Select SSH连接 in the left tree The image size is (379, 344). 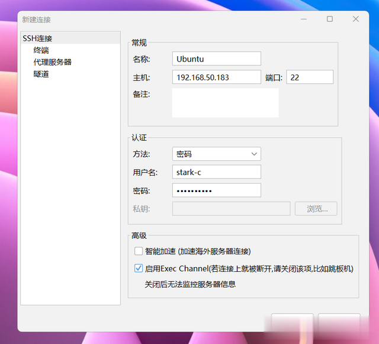pos(70,38)
